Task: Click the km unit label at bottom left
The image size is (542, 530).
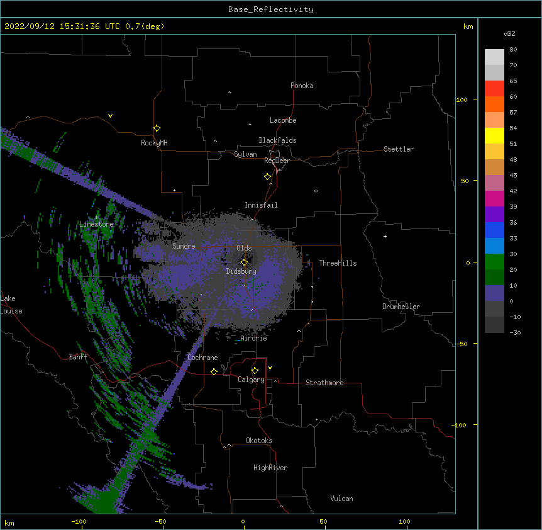Action: tap(9, 522)
